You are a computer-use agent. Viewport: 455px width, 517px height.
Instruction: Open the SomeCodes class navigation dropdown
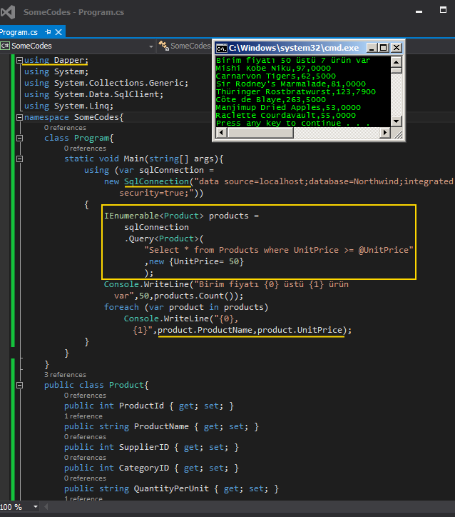(x=185, y=46)
